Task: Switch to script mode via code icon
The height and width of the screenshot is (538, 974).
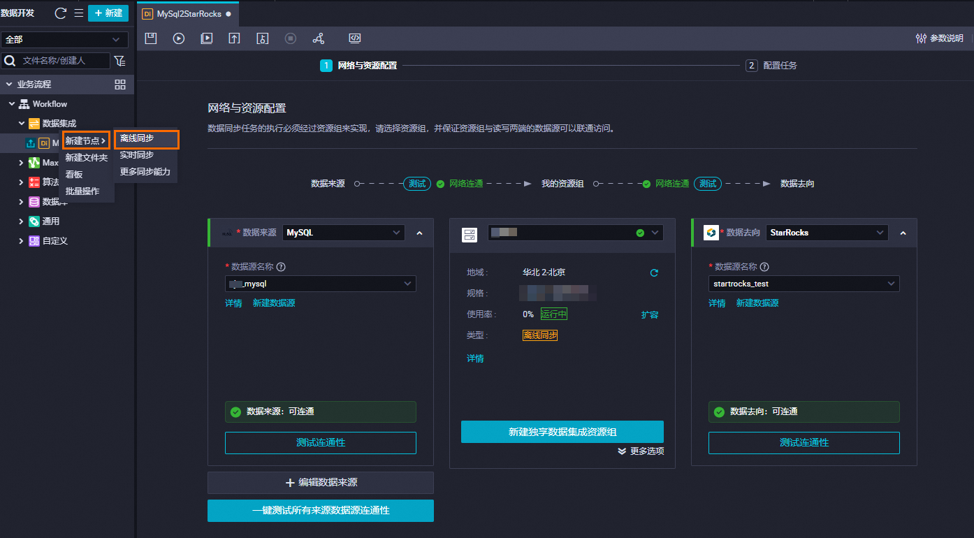Action: click(x=355, y=38)
